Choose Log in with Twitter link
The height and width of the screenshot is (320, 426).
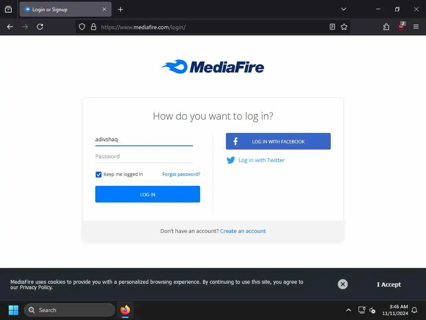tap(261, 160)
